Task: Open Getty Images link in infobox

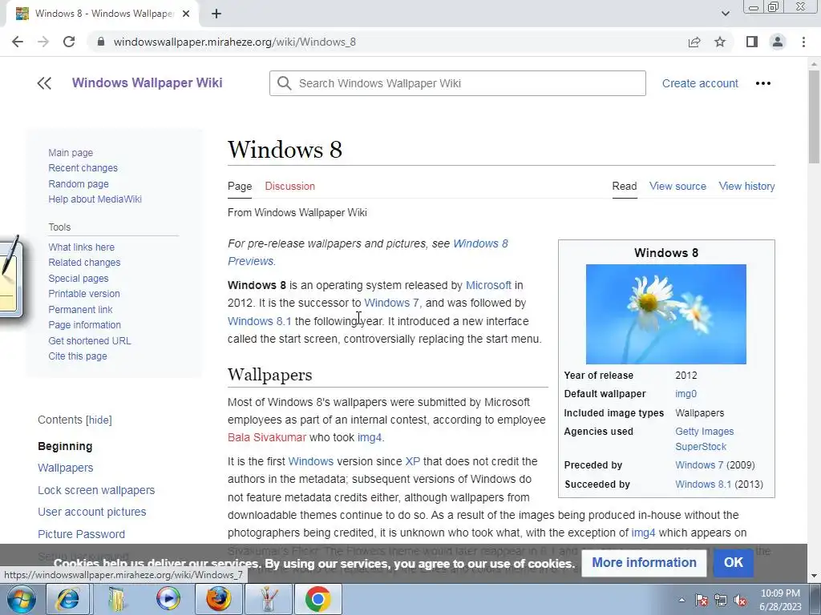Action: 704,432
